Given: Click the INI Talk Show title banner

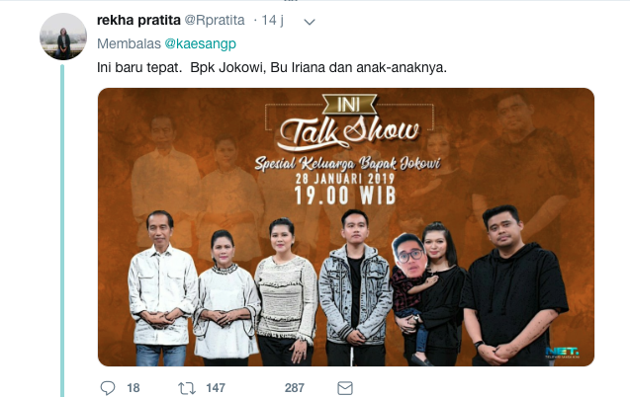Looking at the screenshot, I should [349, 121].
